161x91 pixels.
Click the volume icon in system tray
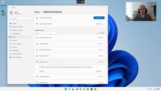(151, 89)
